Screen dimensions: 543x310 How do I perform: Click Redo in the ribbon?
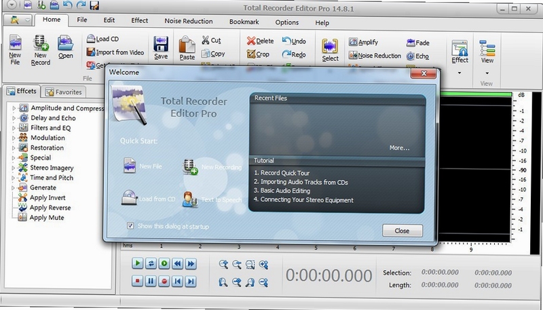294,54
